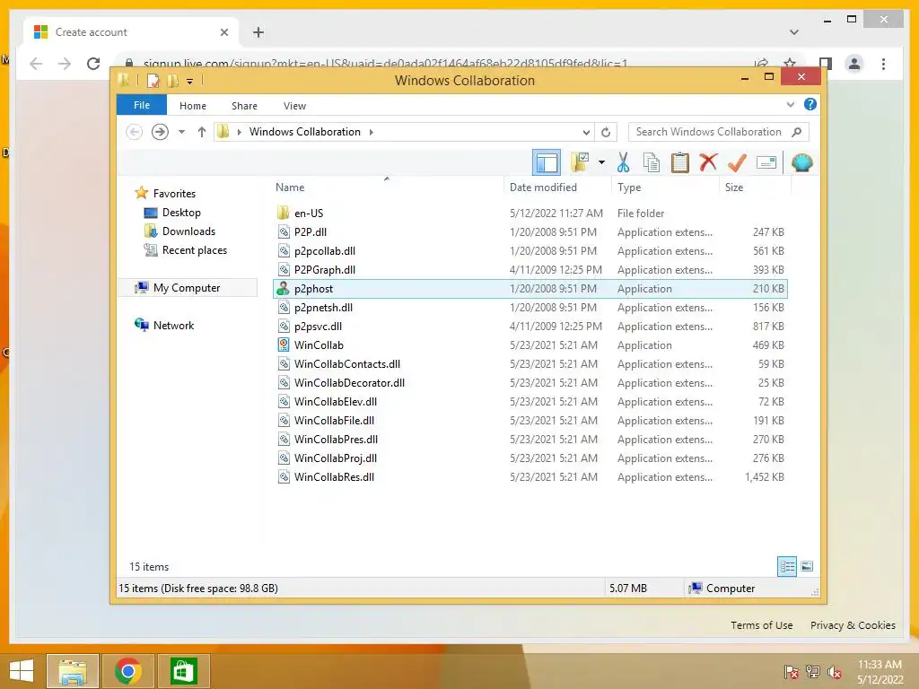Select the en-US folder

point(530,214)
